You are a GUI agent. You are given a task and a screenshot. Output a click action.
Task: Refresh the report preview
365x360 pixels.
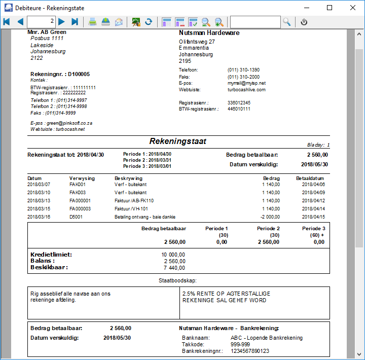point(149,22)
